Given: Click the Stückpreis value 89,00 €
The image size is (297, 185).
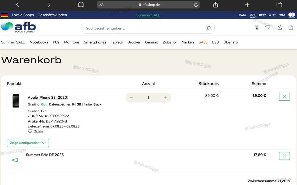Looking at the screenshot, I should [212, 96].
